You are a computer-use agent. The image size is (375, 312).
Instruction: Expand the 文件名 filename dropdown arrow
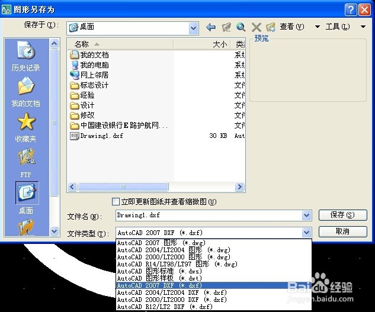pyautogui.click(x=306, y=215)
